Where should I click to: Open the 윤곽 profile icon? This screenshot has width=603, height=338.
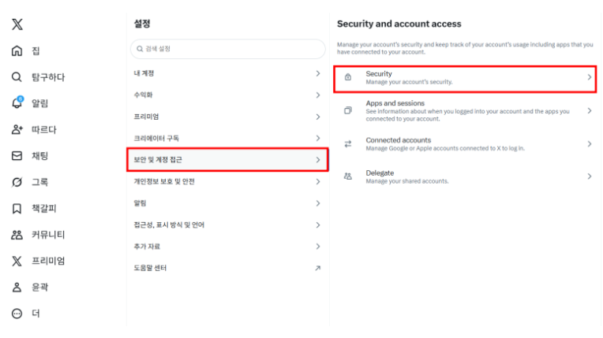(17, 288)
